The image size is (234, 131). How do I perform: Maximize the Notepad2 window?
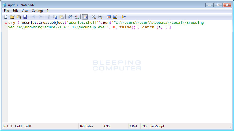click(x=218, y=5)
